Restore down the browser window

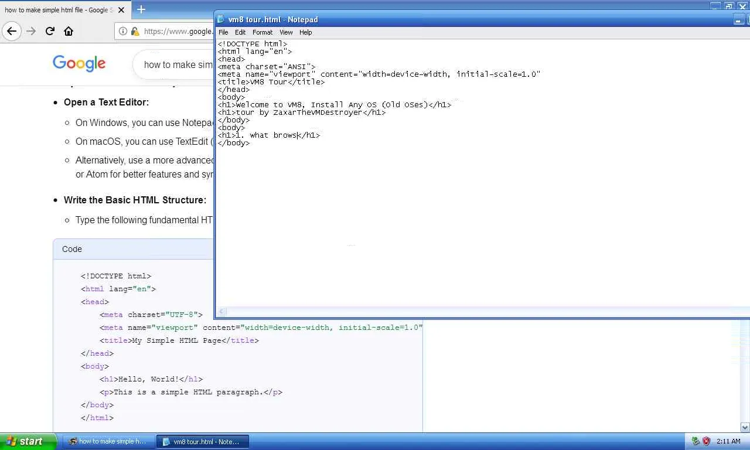point(729,6)
